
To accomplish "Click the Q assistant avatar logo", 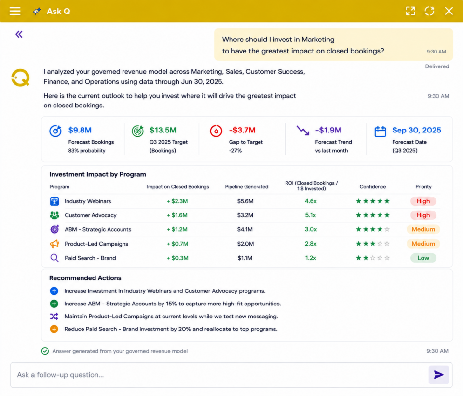I will (20, 78).
